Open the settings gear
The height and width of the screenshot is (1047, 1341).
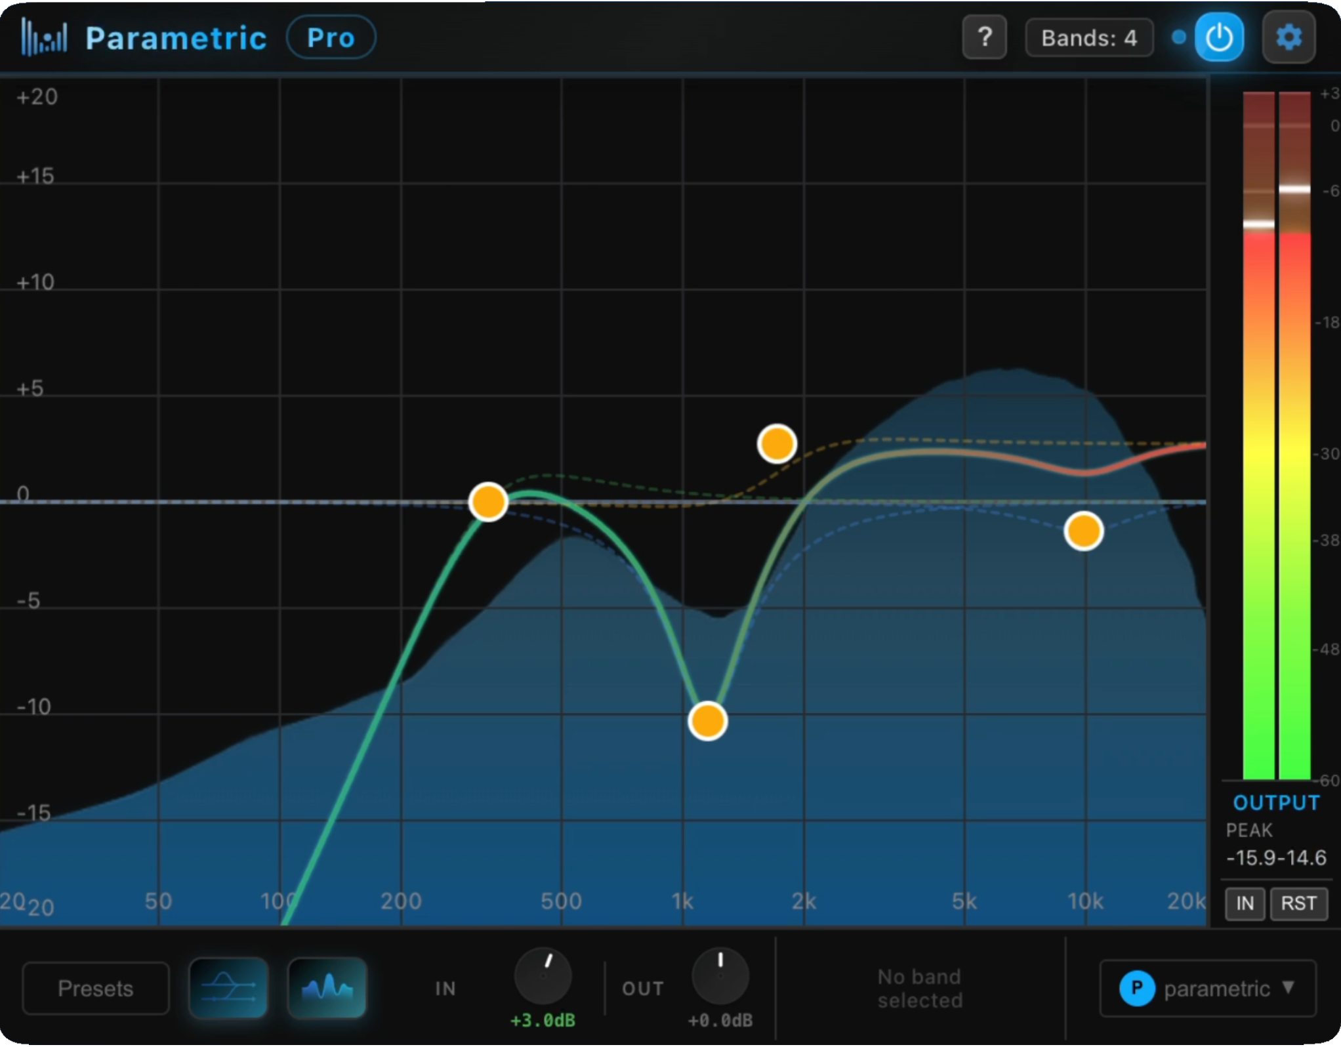click(1288, 37)
